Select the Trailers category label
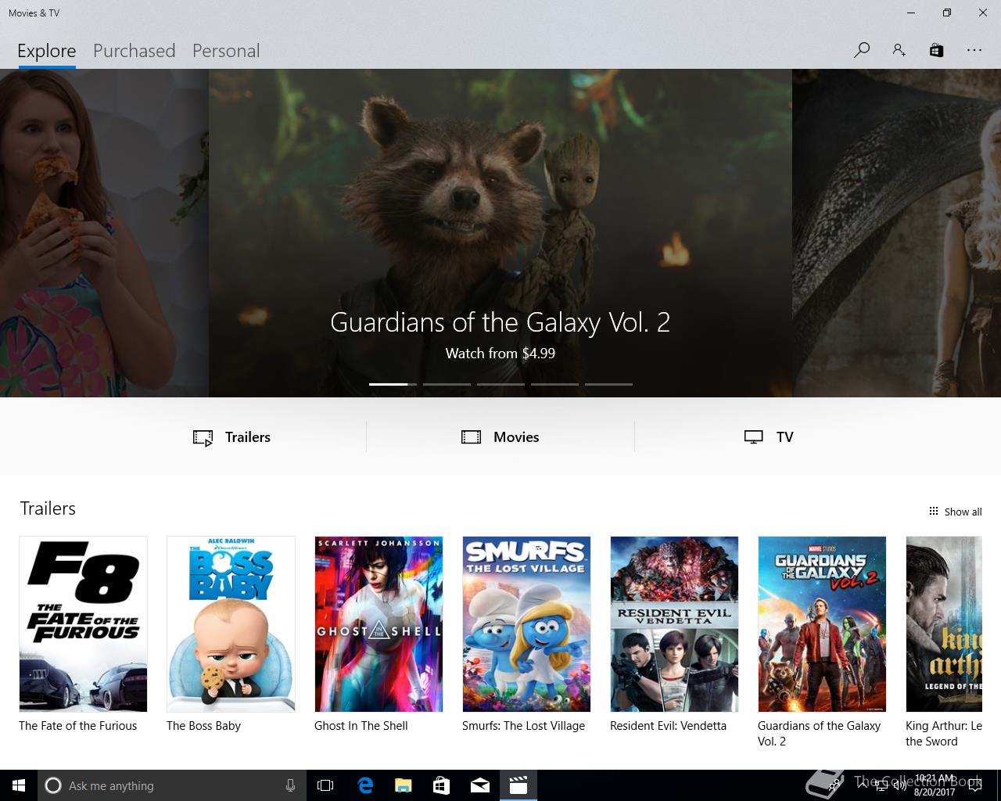This screenshot has height=801, width=1001. 248,437
